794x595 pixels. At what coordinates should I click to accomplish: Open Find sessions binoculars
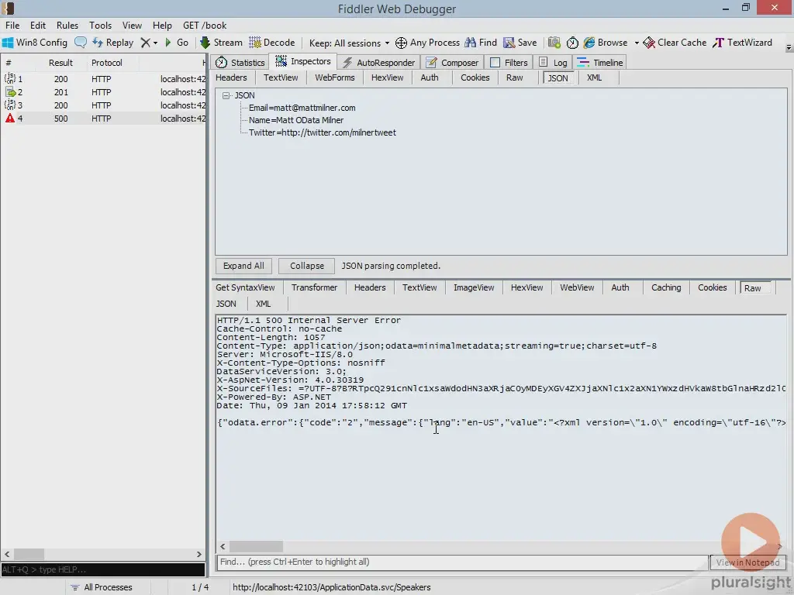(481, 43)
